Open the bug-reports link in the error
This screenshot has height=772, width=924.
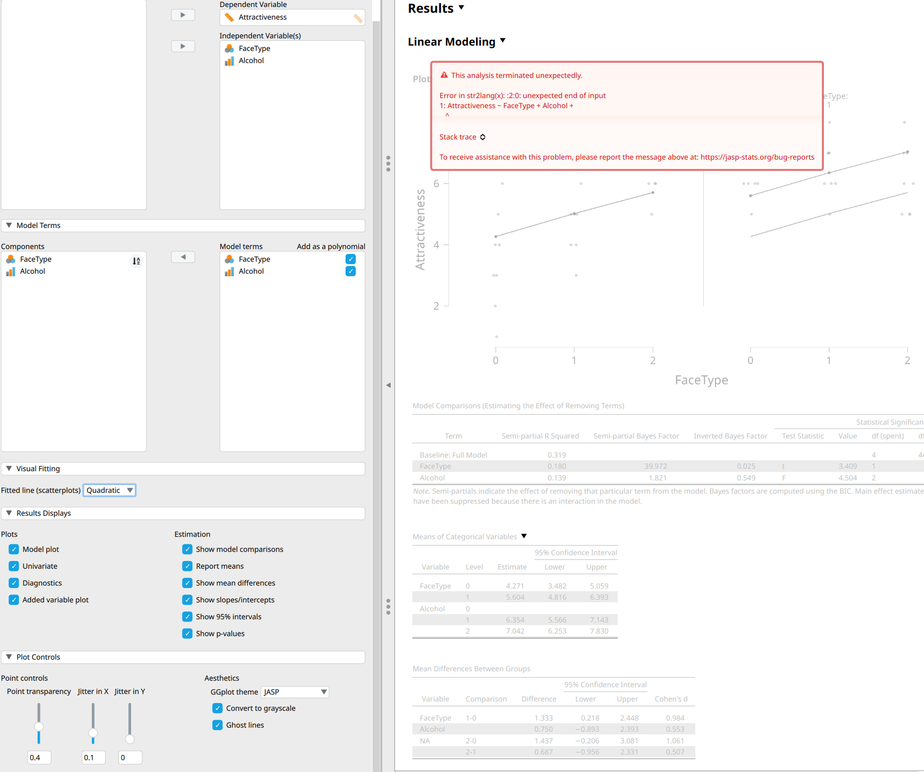point(758,157)
